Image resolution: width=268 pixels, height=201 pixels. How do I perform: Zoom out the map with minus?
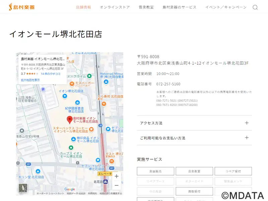[117, 185]
